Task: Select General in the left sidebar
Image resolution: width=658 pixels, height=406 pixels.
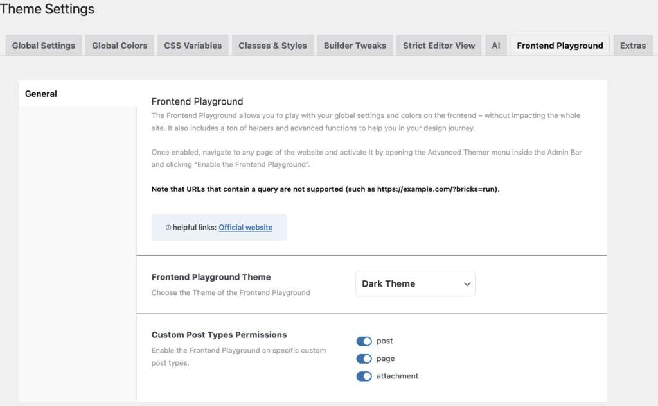Action: 41,94
